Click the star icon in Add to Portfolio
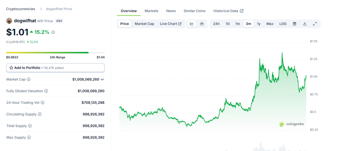Viewport: 339px width, 151px height. pyautogui.click(x=11, y=68)
